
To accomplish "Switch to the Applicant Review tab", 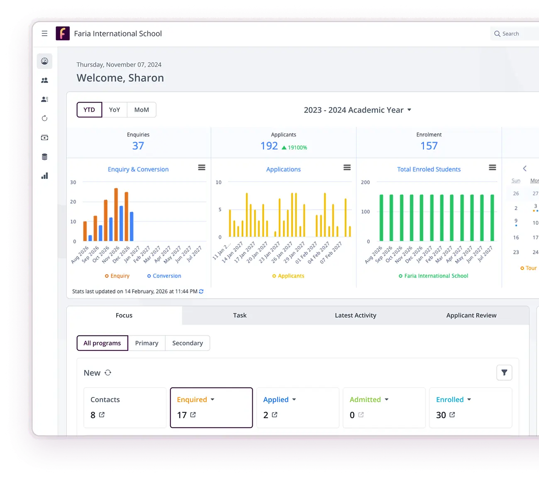I will pos(471,315).
